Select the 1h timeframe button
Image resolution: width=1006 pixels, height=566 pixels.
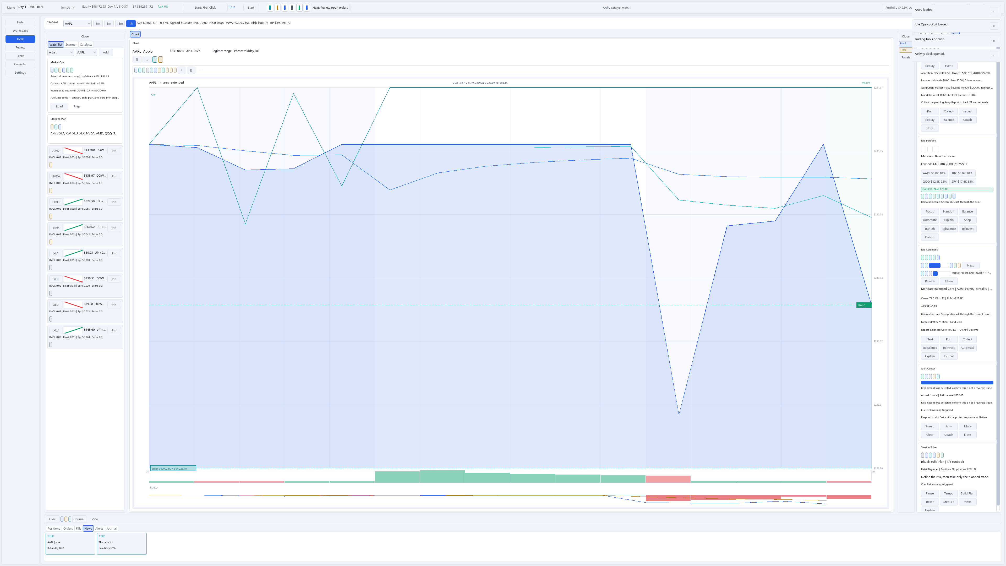(131, 23)
